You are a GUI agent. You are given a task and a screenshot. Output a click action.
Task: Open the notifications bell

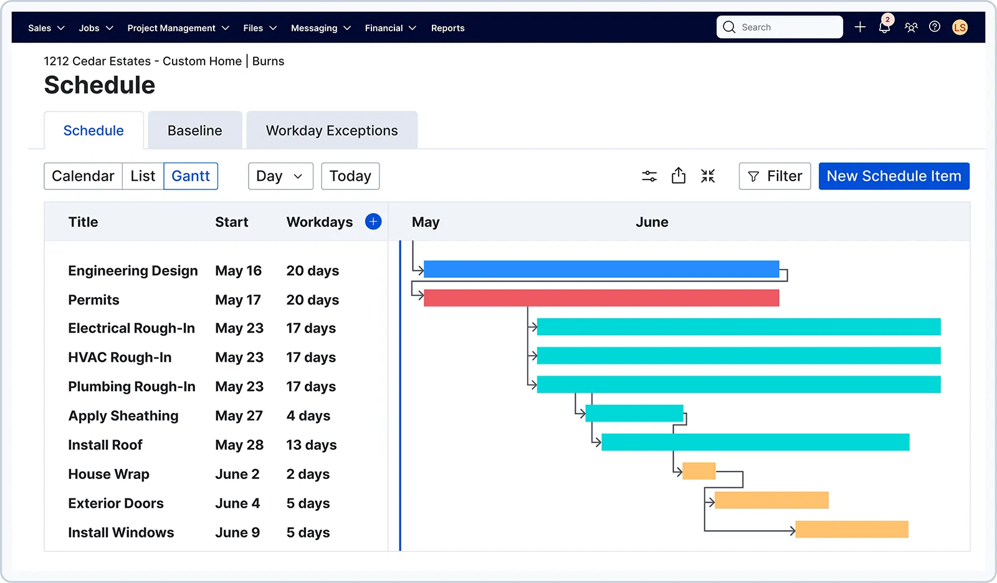coord(884,27)
